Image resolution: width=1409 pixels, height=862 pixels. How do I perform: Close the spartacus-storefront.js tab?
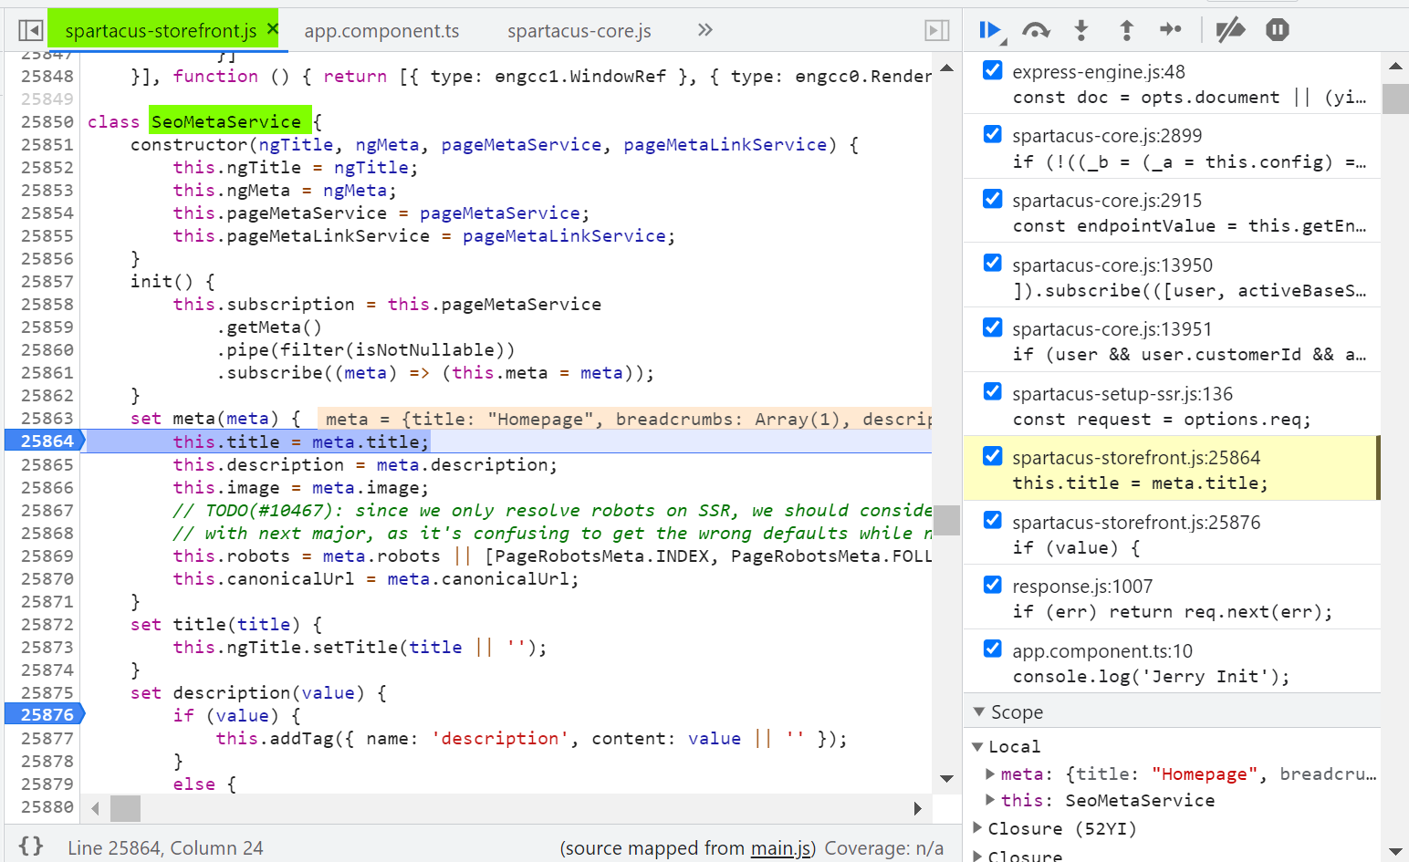pyautogui.click(x=272, y=29)
